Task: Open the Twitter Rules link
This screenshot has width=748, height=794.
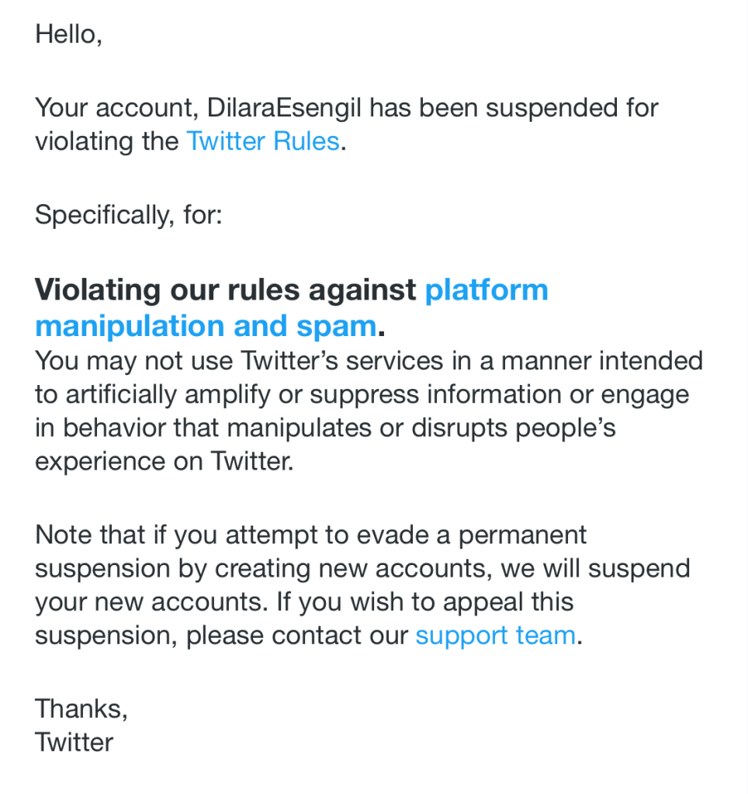Action: (262, 141)
